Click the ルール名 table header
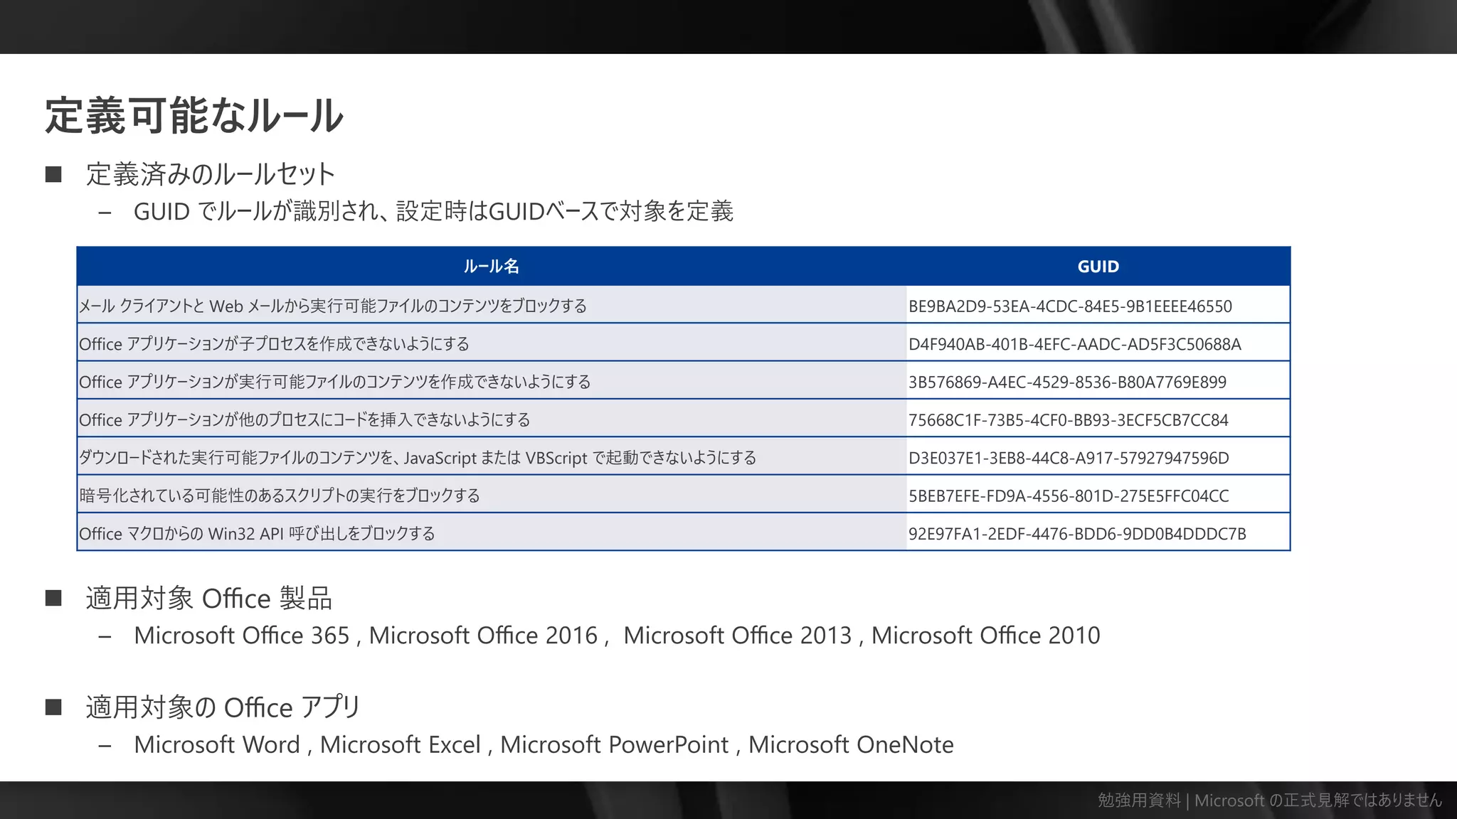This screenshot has height=819, width=1457. [x=491, y=267]
